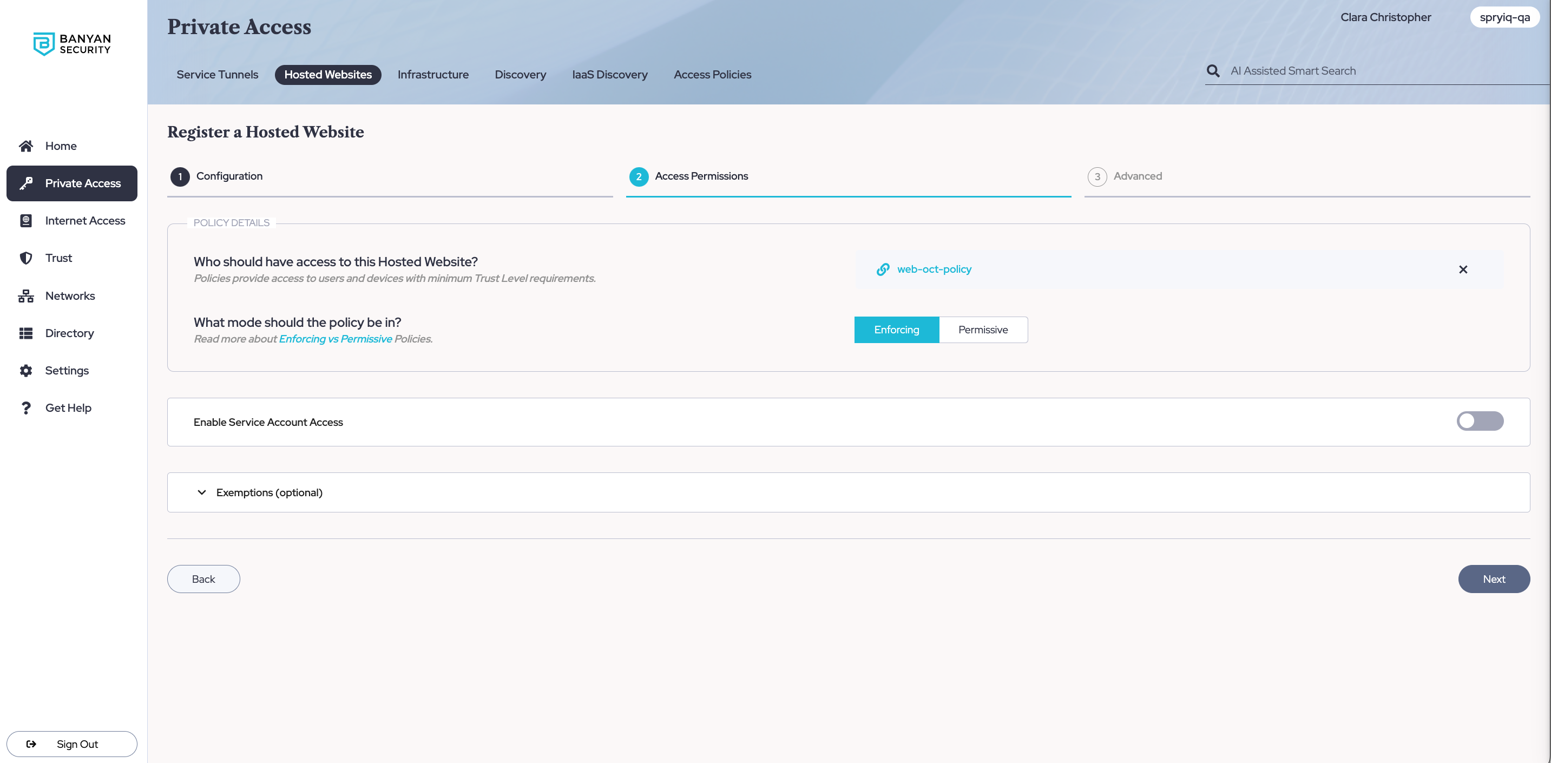Viewport: 1551px width, 763px height.
Task: Click the Home house icon in sidebar
Action: 26,146
